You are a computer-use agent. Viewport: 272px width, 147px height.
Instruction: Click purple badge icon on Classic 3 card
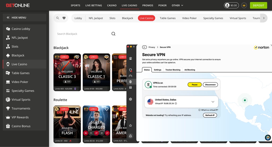[x=75, y=89]
